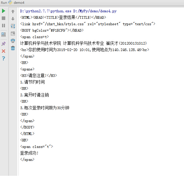
Task: Click the line 3.每次登录时间限为30分钟
Action: [44, 108]
